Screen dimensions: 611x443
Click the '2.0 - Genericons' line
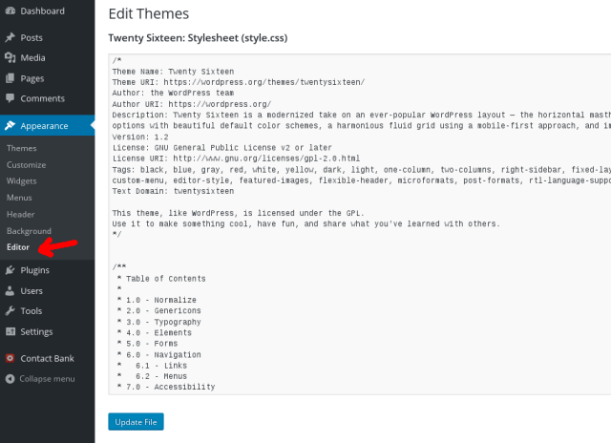click(159, 311)
